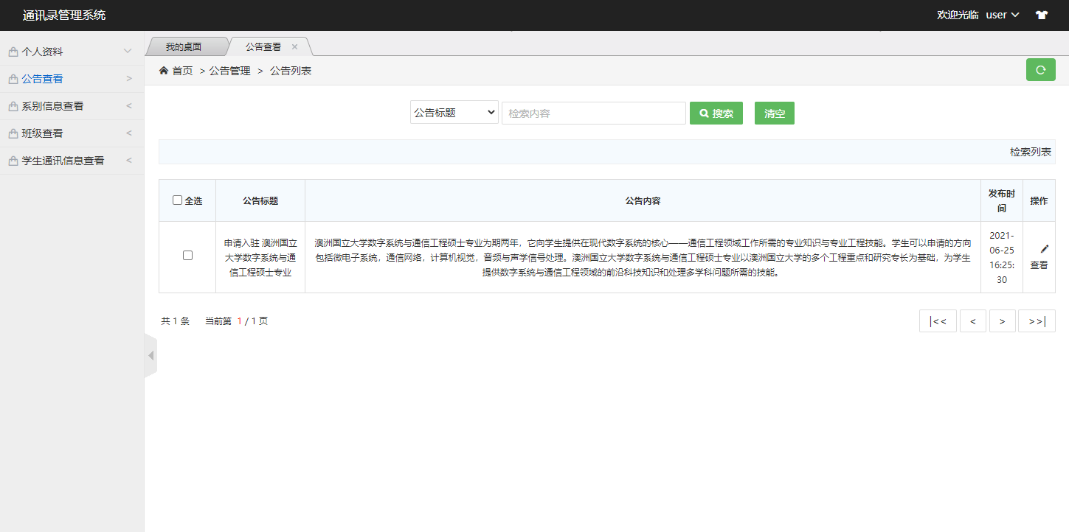Jump to last page with the >>| control
The width and height of the screenshot is (1069, 532).
tap(1037, 320)
